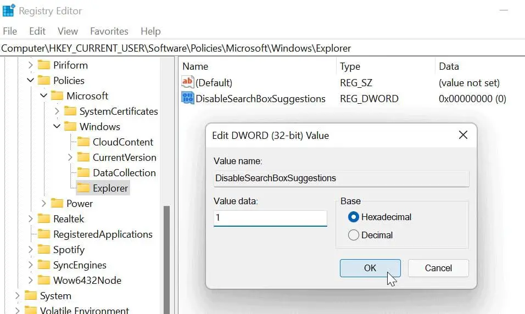Click the (value not set) data cell

pos(469,83)
